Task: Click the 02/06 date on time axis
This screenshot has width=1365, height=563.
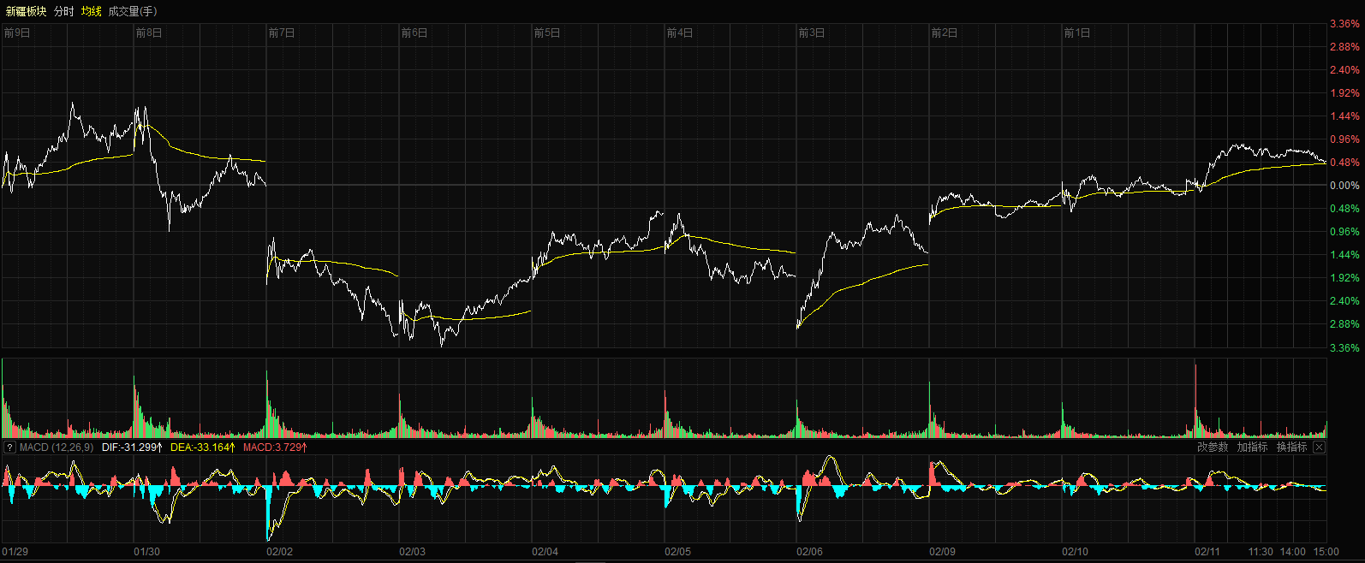Action: [809, 552]
